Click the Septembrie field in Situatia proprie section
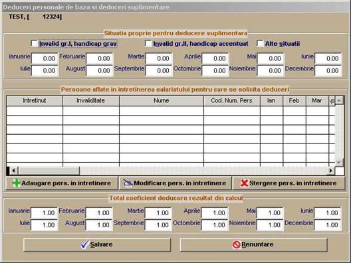 point(159,70)
